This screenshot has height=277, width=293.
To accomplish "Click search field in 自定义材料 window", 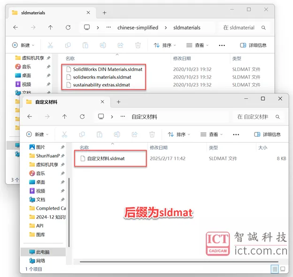I will [x=258, y=117].
